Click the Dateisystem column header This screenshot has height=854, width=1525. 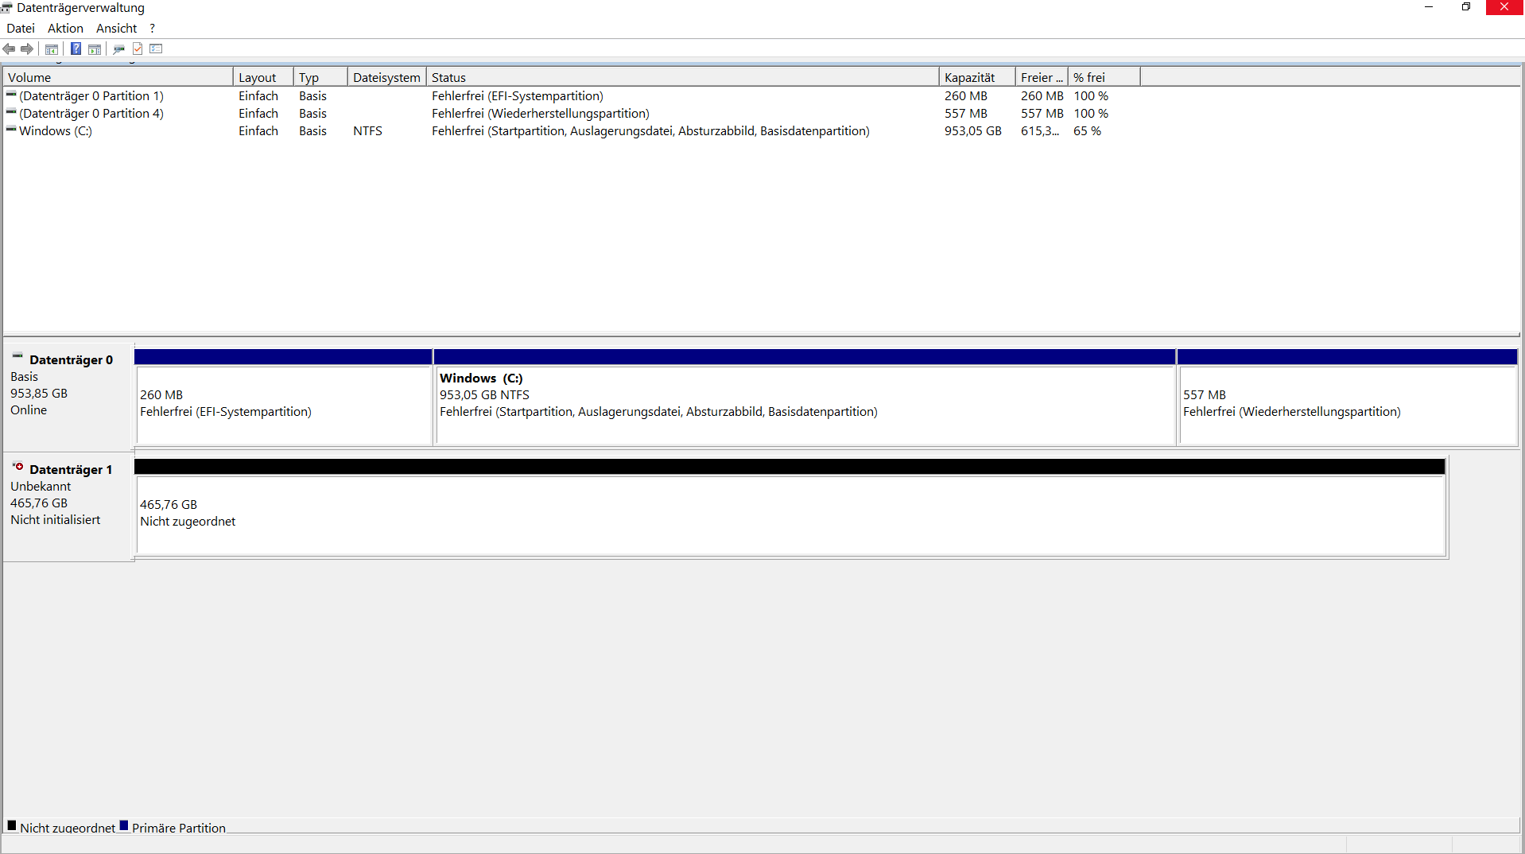point(386,78)
